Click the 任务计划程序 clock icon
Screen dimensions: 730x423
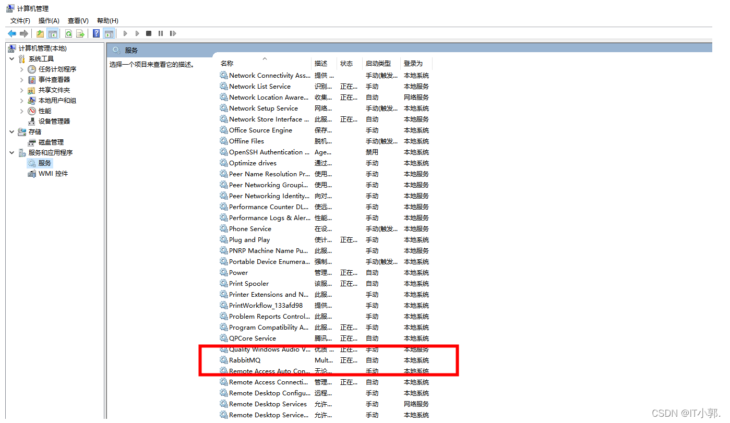[32, 69]
